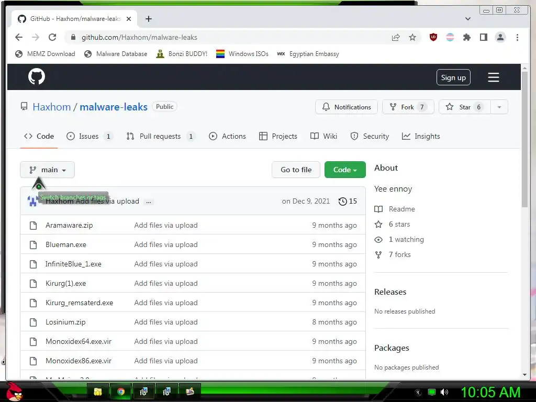Click the eye icon next to 1 watching
This screenshot has width=536, height=402.
tap(378, 240)
